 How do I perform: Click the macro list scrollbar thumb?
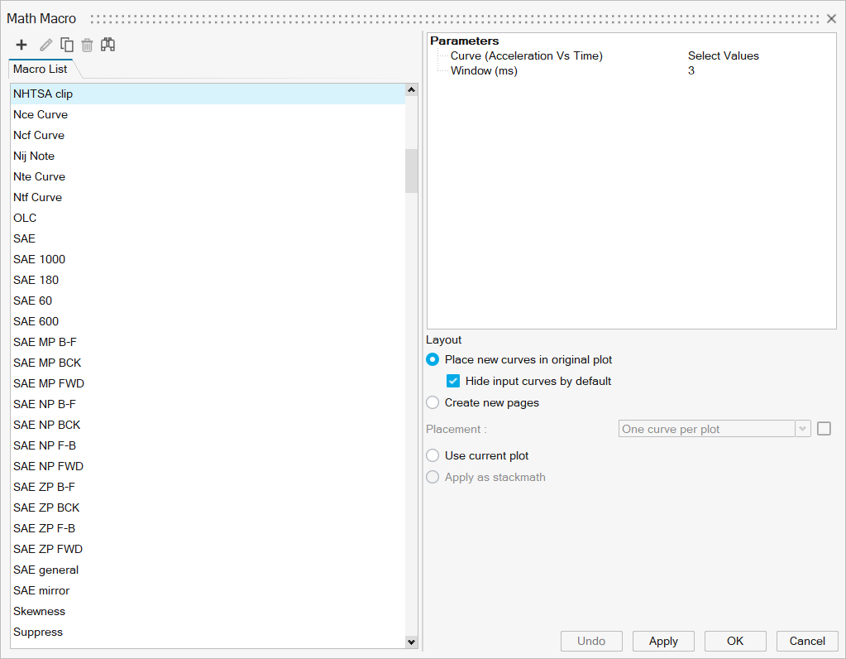[x=412, y=171]
